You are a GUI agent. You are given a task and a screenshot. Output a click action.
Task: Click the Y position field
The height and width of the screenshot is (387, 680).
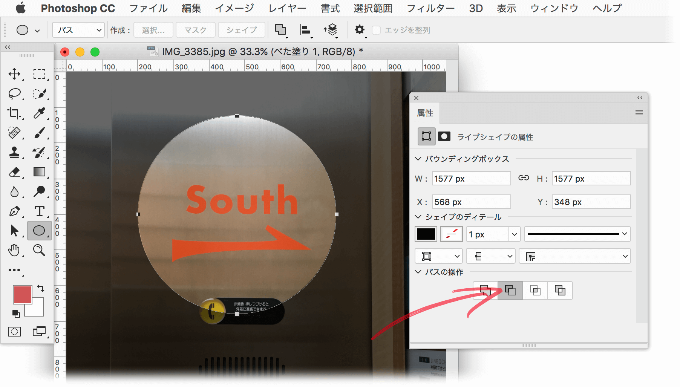[x=591, y=202]
